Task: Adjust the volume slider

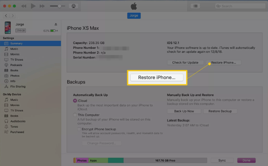Action: [x=59, y=6]
